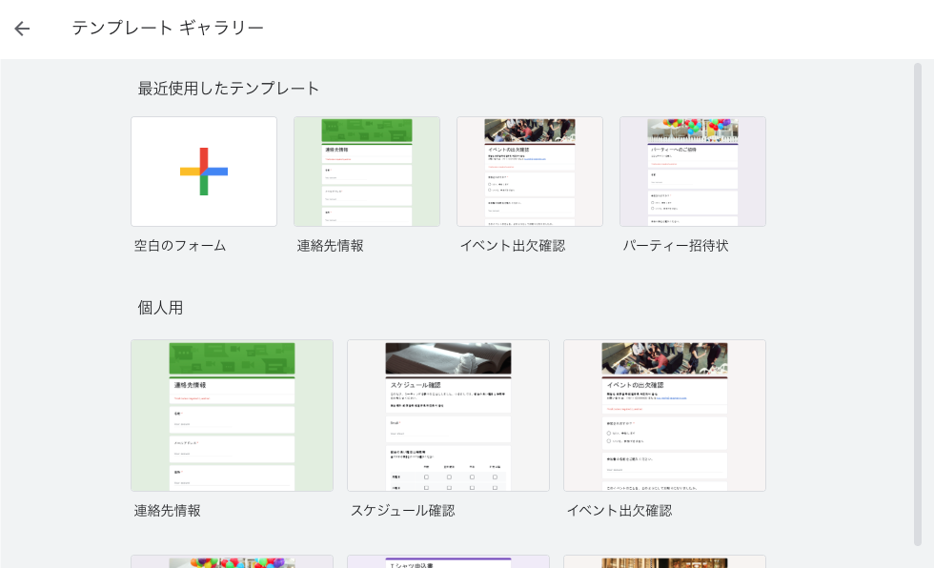Screen dimensions: 934x568
Task: Select the スケジュール確認 template preview
Action: [448, 416]
